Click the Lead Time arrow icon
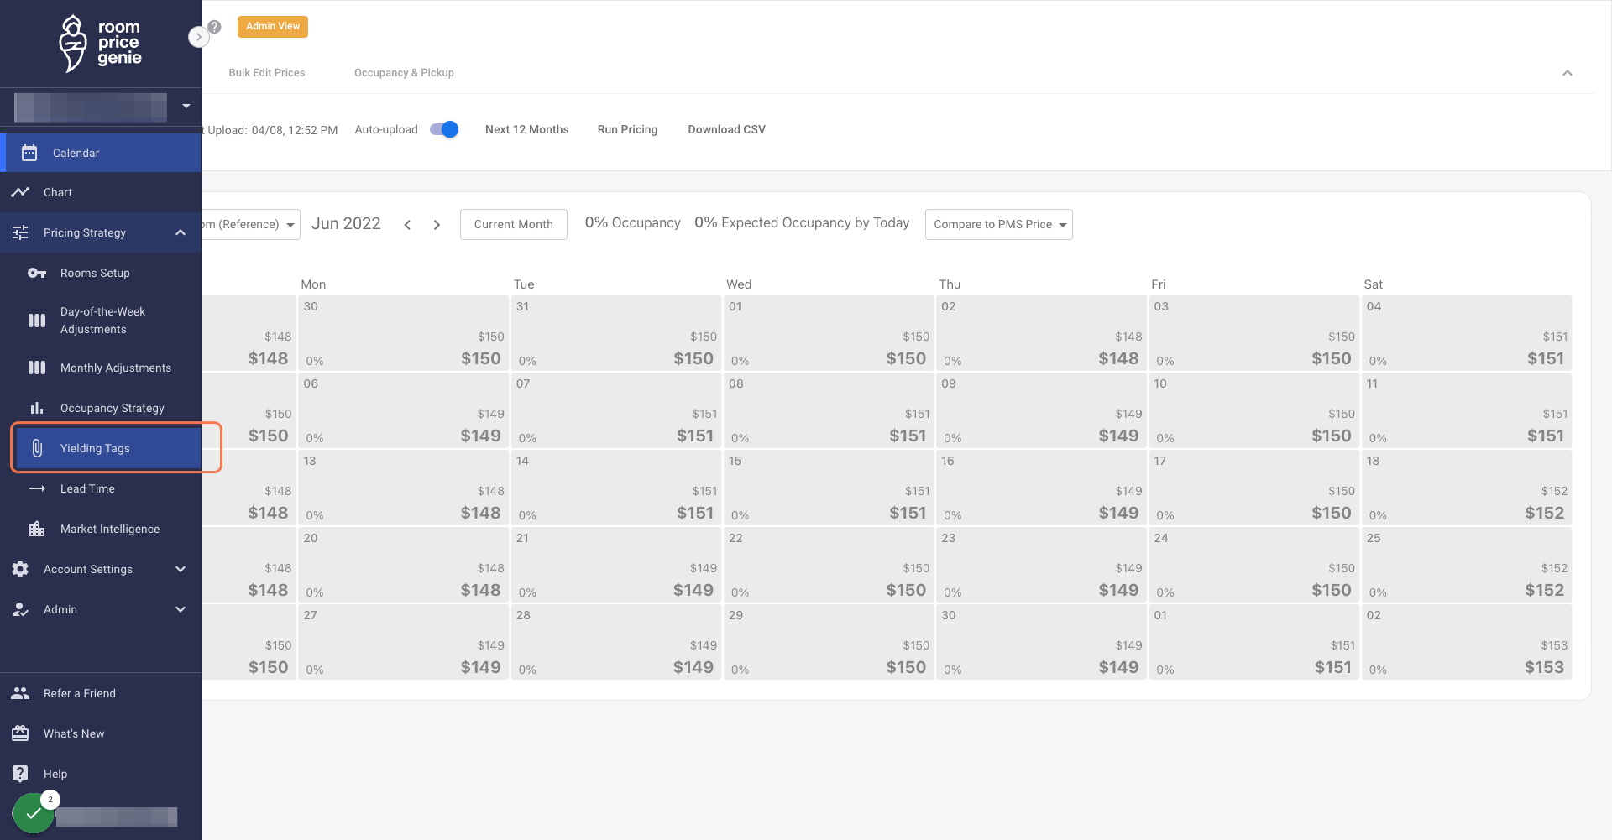Image resolution: width=1612 pixels, height=840 pixels. (x=37, y=488)
